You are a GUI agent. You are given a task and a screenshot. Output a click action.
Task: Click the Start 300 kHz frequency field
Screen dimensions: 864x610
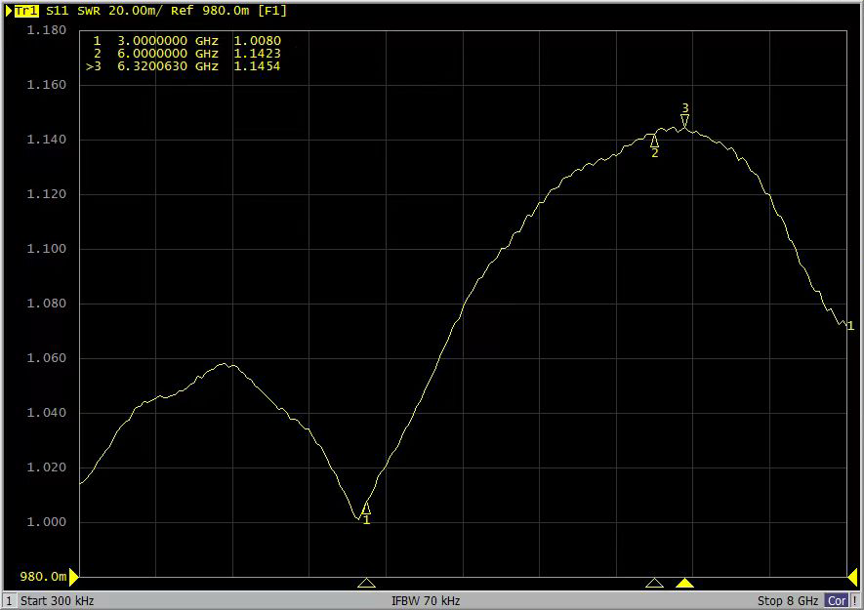[58, 601]
